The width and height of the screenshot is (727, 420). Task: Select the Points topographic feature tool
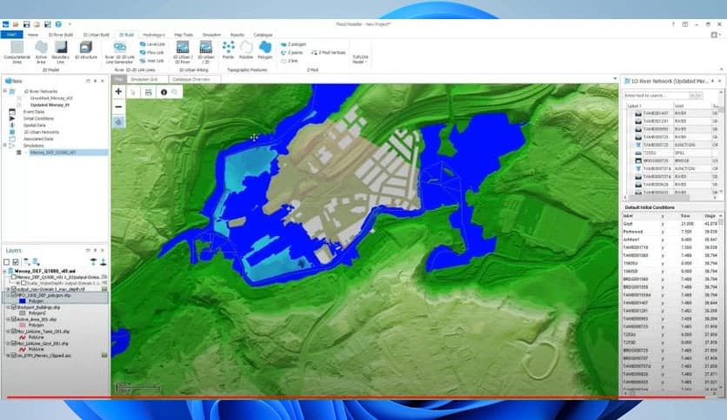click(x=228, y=50)
